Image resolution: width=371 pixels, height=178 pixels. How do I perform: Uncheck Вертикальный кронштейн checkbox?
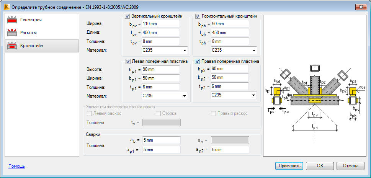click(x=128, y=16)
